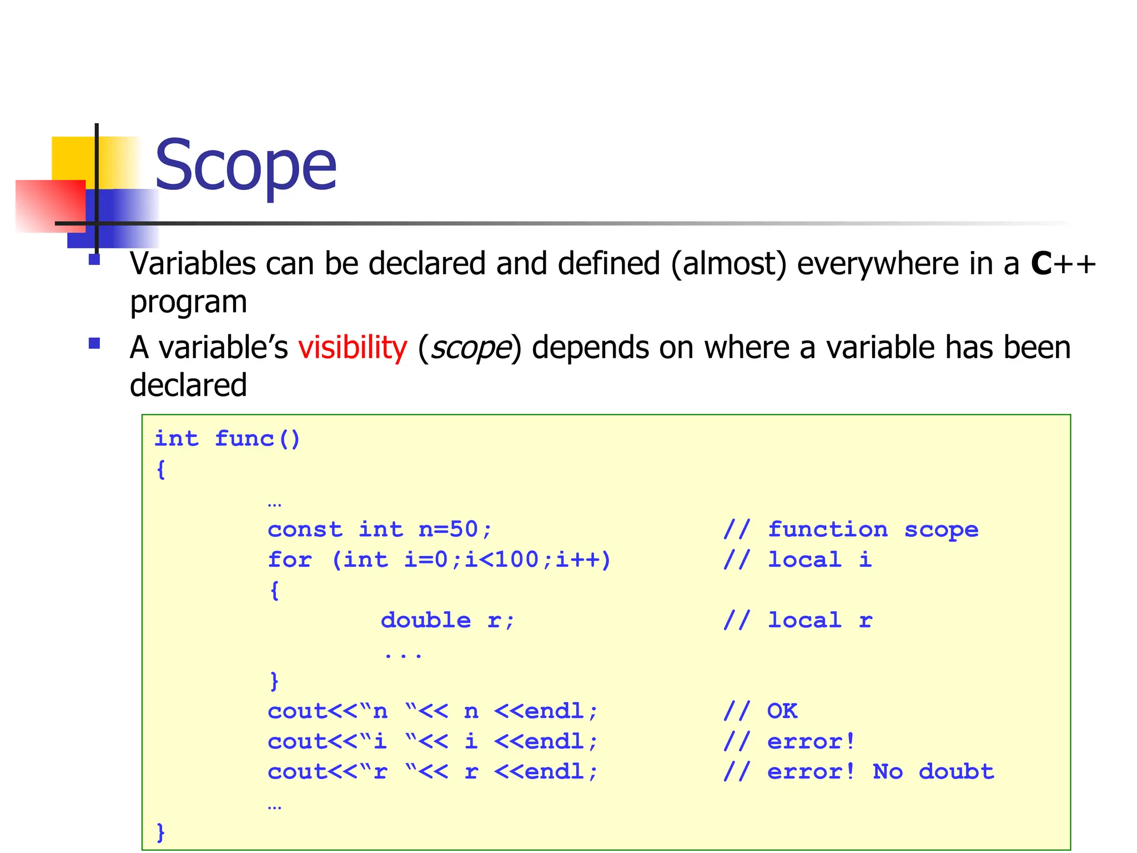This screenshot has height=853, width=1137.
Task: Click the word "declared" ending second bullet
Action: (x=189, y=385)
